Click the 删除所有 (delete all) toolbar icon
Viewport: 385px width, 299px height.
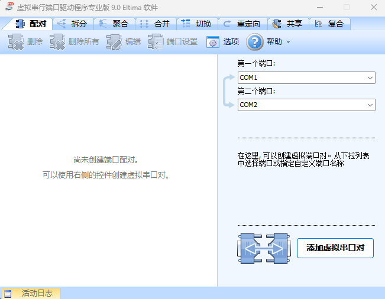pyautogui.click(x=57, y=42)
